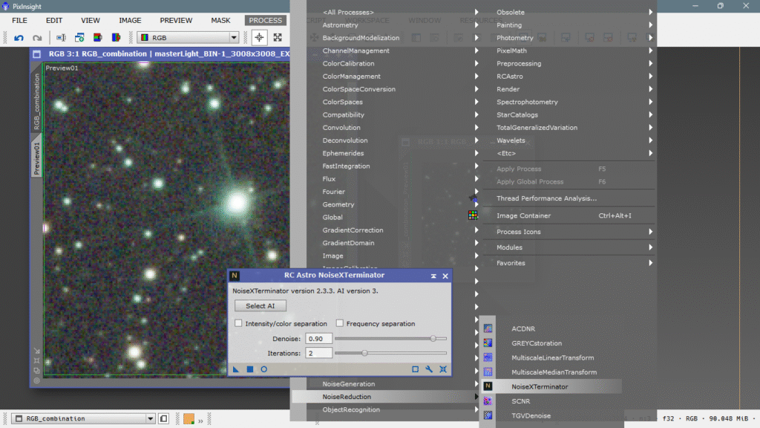The height and width of the screenshot is (428, 760).
Task: Click the diagonal arrow icon at the image window's lower-left
Action: tap(37, 351)
